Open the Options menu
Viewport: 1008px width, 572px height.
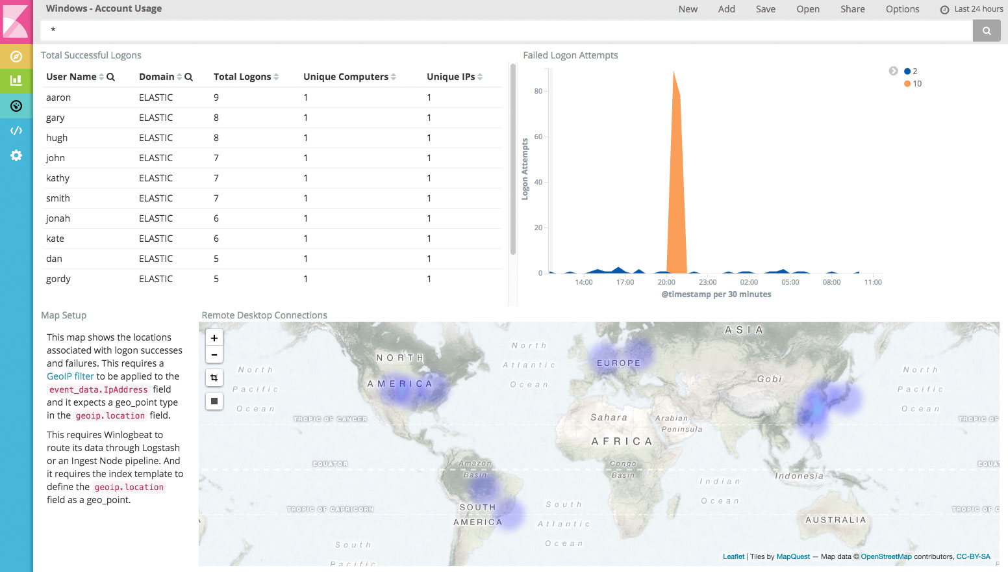(902, 9)
